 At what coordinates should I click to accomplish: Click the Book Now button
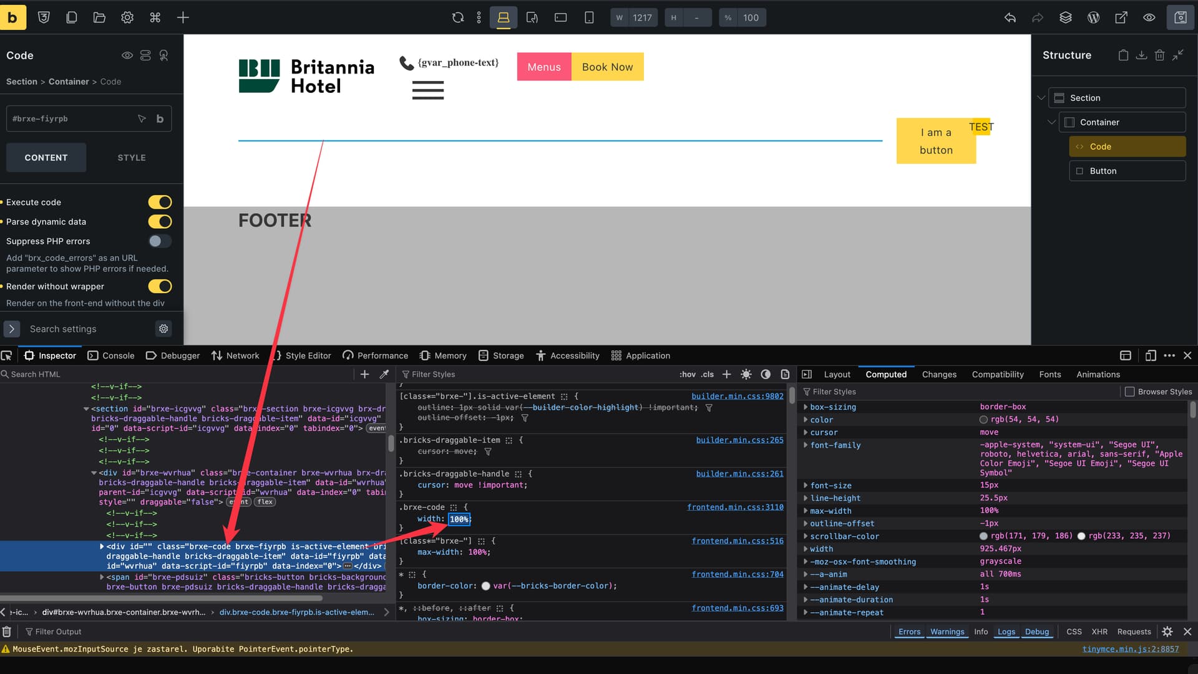[x=607, y=67]
